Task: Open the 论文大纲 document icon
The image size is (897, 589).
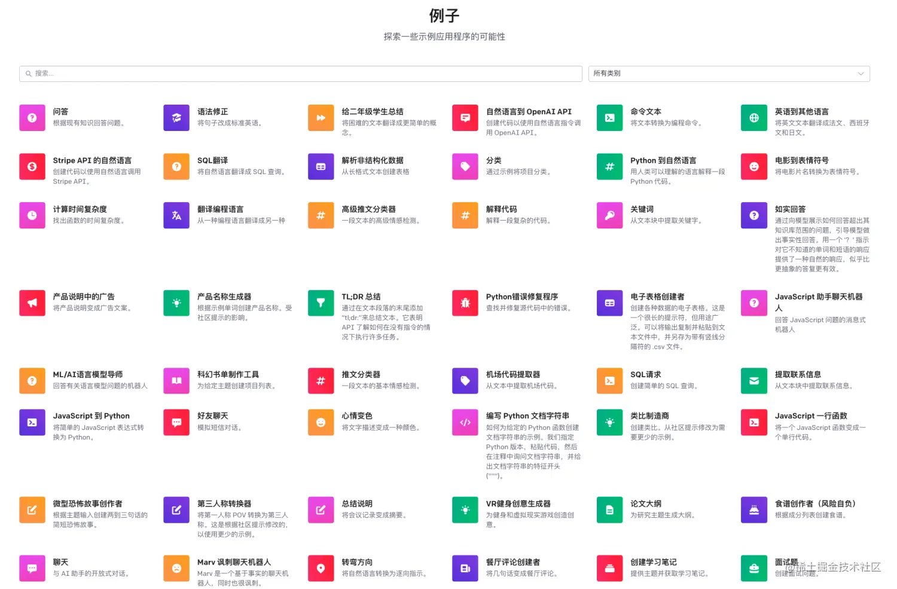Action: click(x=610, y=510)
